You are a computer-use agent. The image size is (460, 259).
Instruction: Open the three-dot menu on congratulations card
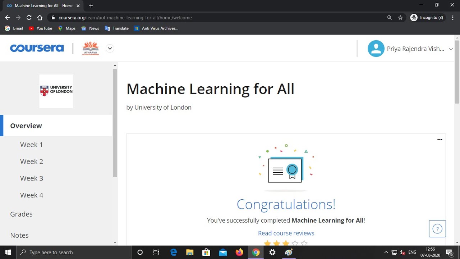click(x=440, y=140)
